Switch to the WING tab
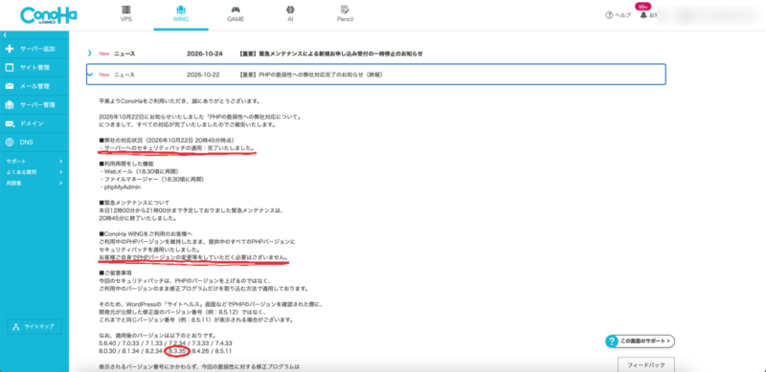Image resolution: width=766 pixels, height=372 pixels. click(181, 14)
